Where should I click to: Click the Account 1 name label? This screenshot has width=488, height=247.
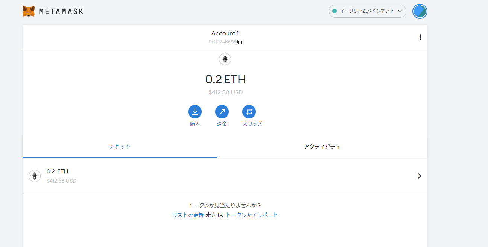click(225, 33)
